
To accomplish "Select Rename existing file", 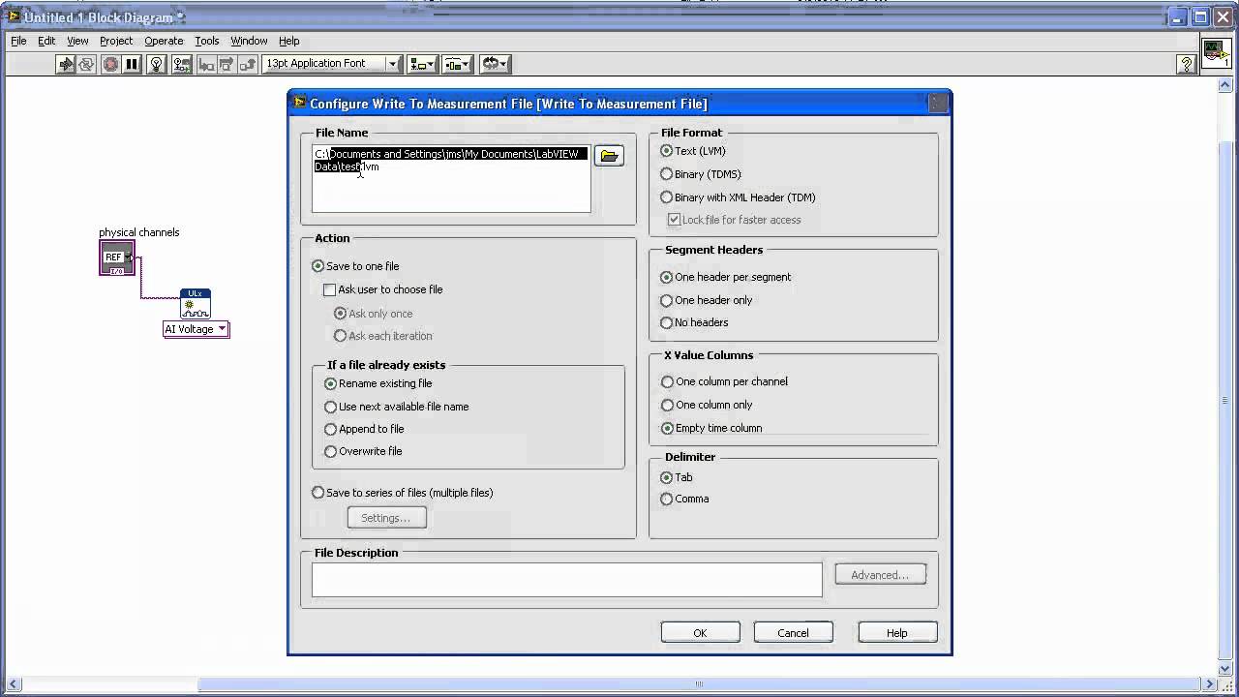I will coord(378,383).
